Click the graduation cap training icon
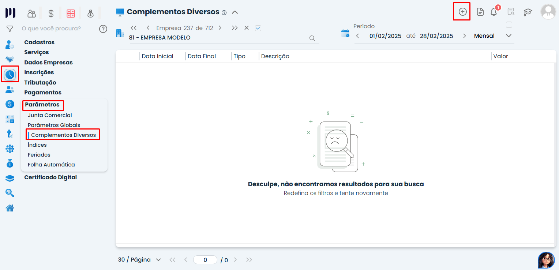The image size is (559, 270). point(528,12)
